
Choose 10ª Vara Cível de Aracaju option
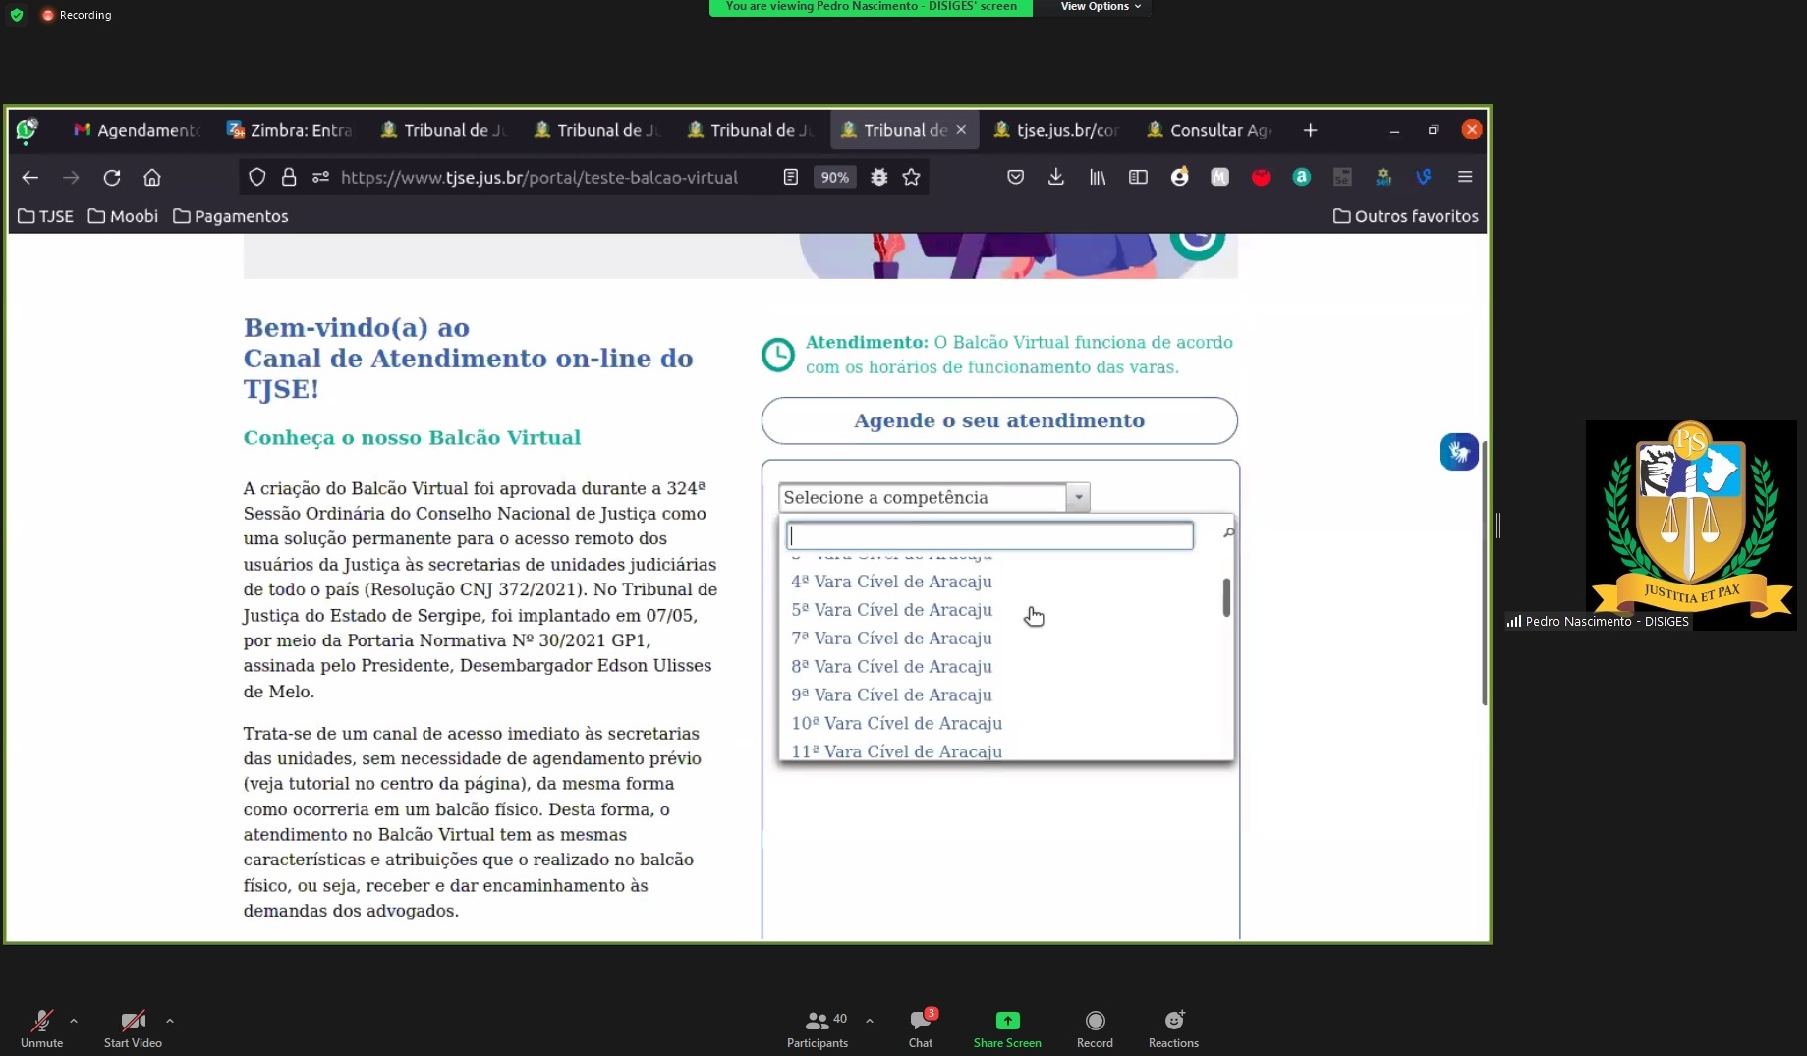pos(896,723)
